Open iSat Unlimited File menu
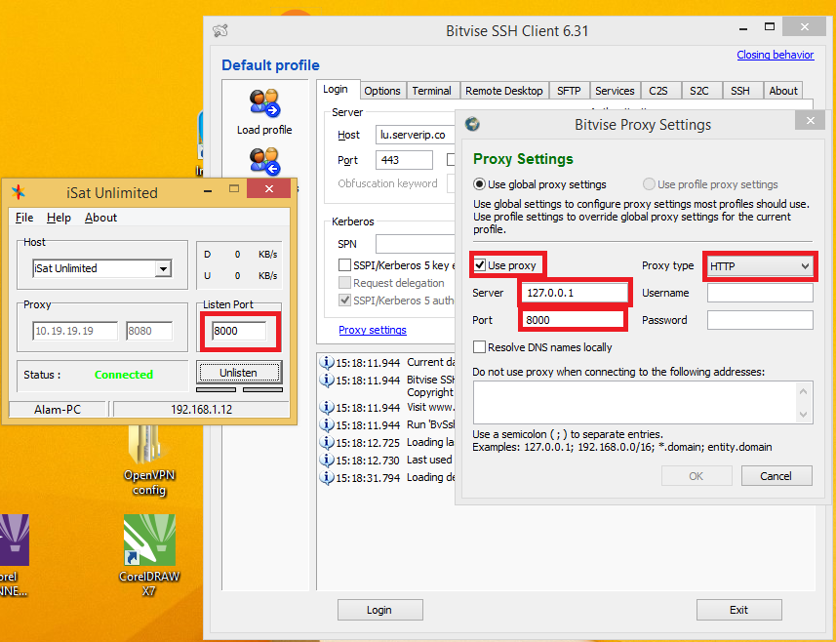The image size is (836, 642). coord(24,218)
